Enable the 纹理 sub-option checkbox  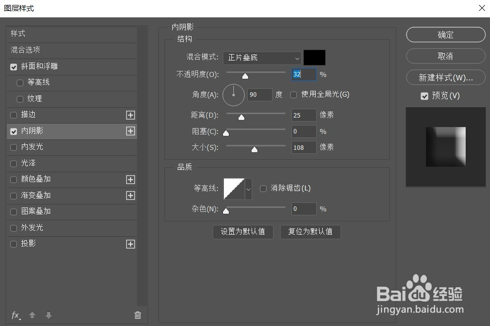[20, 99]
